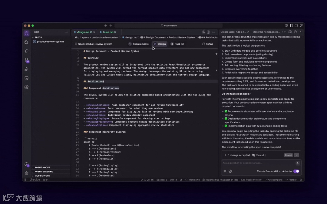Dismiss the change accepted bar with X
The width and height of the screenshot is (327, 204).
(x=296, y=155)
